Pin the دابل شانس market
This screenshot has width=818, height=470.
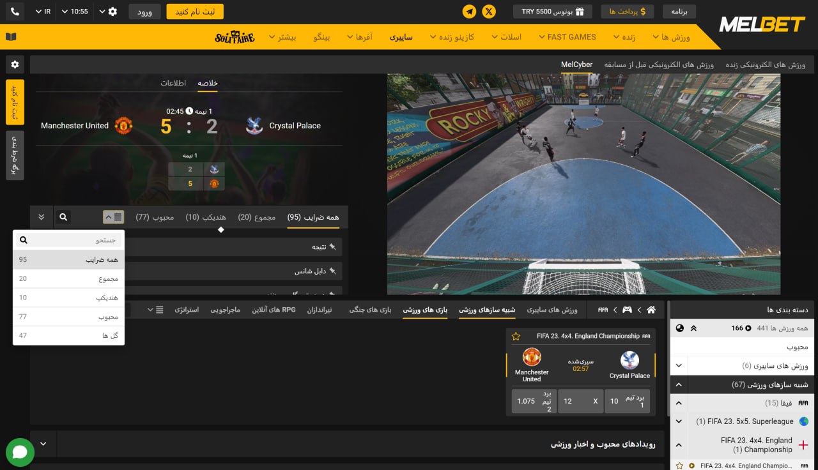pos(332,271)
